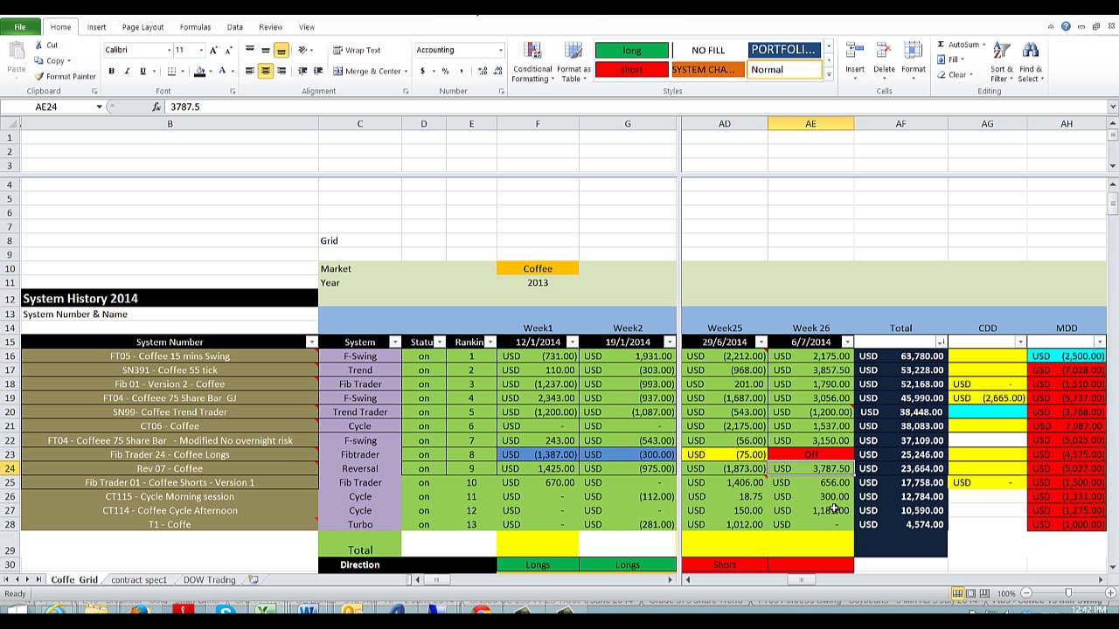This screenshot has width=1119, height=629.
Task: Click the Font Color letter A icon
Action: pos(222,71)
